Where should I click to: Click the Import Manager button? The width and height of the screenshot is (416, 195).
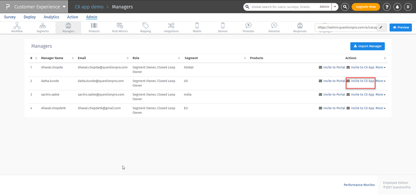[x=367, y=46]
